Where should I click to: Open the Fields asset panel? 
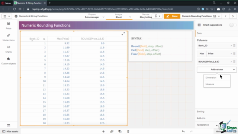(9, 26)
